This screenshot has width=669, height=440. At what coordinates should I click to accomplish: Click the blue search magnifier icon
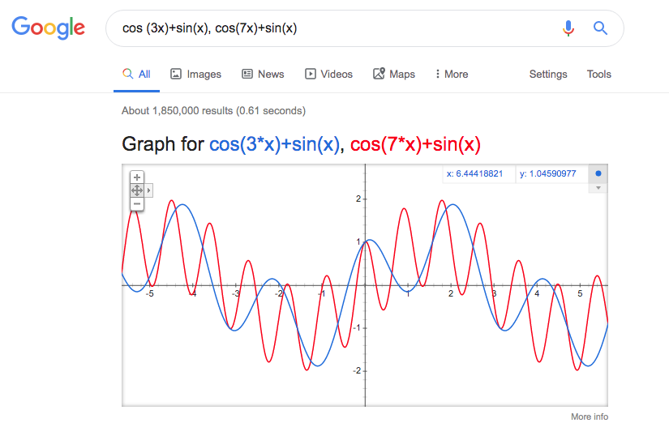[600, 28]
